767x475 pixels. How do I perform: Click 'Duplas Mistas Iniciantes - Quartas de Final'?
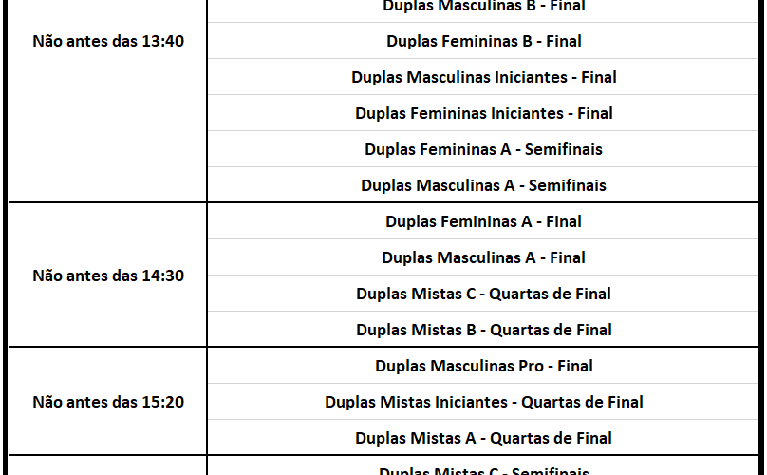[x=483, y=402]
